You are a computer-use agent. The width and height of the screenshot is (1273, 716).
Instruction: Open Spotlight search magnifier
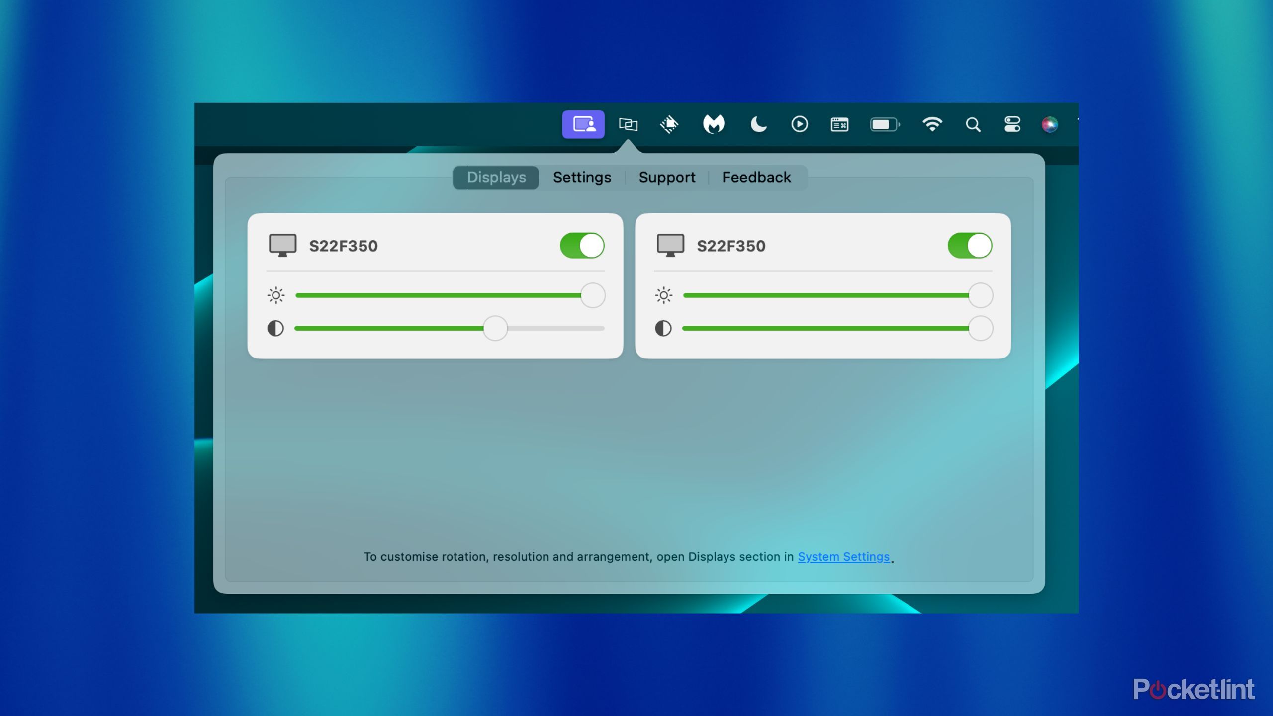tap(973, 124)
